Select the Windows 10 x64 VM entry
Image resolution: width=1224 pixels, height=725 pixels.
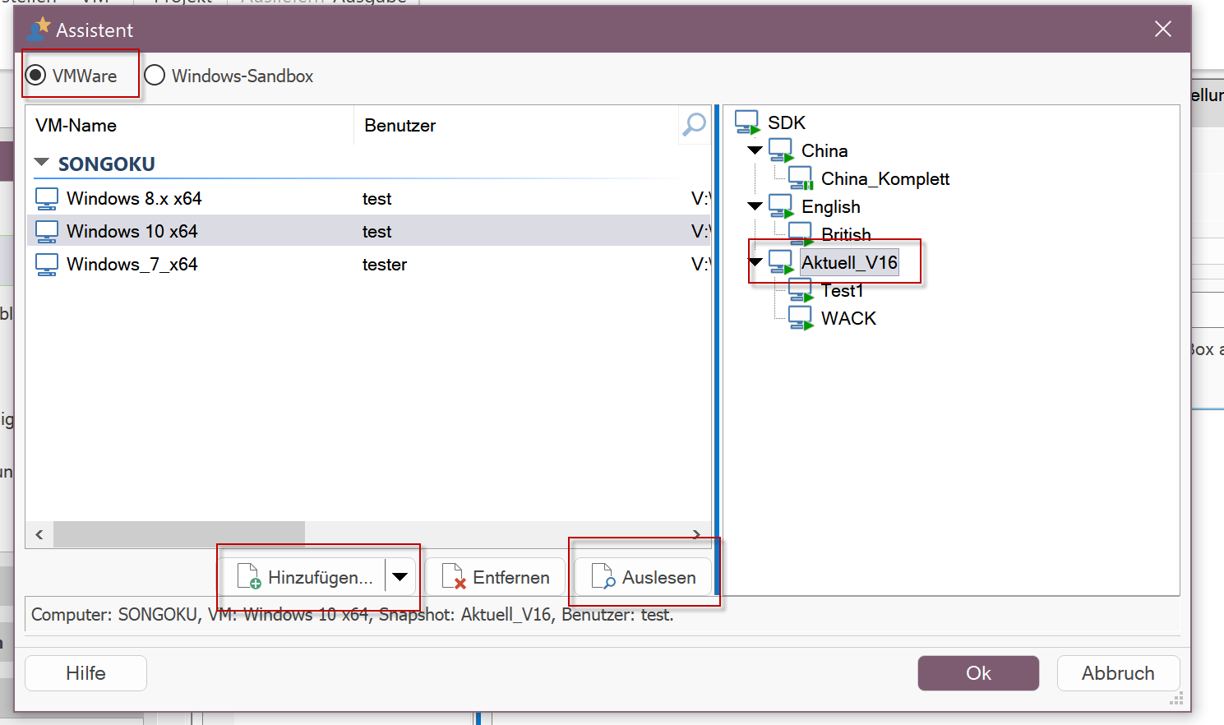[x=369, y=231]
